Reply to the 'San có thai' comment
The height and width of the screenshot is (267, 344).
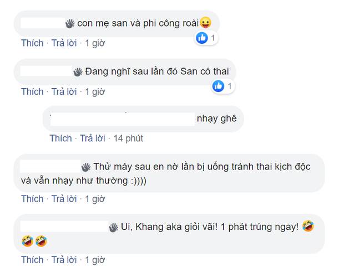click(64, 91)
